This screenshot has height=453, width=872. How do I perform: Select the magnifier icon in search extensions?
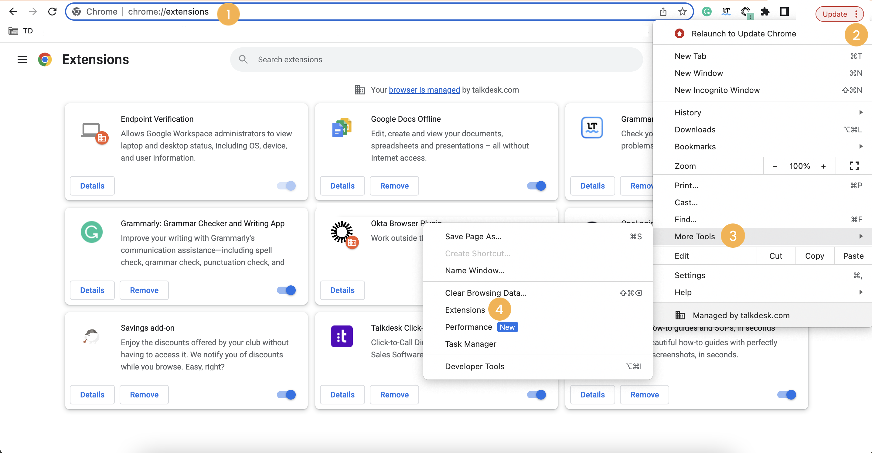243,60
